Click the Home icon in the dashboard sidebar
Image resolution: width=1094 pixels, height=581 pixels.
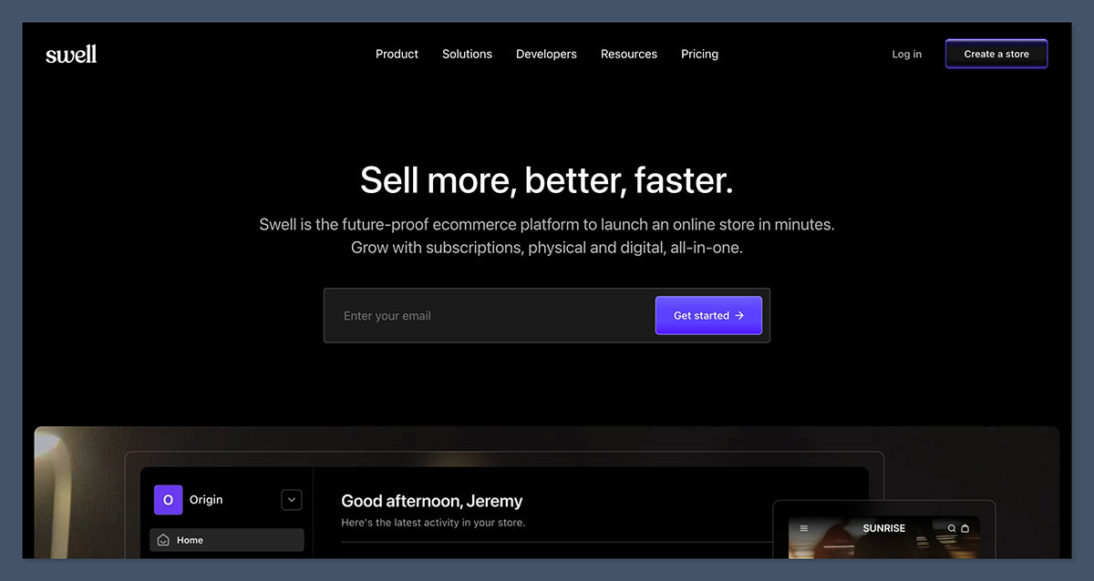tap(164, 539)
